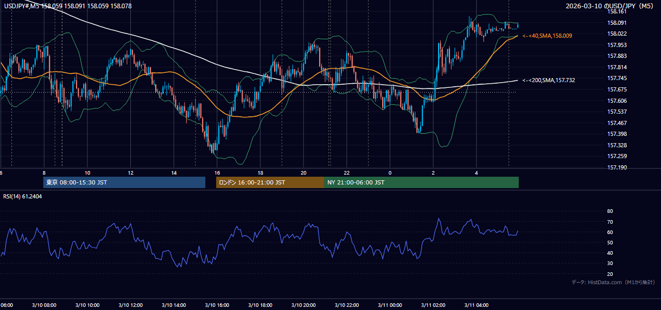This screenshot has width=661, height=310.
Task: Click the '2026-03-10 のUSD/JPY (M5)' chart title
Action: pos(610,6)
